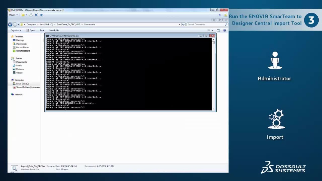Select Desktop in Favorites
Screen dimensions: 322x181
click(20, 40)
